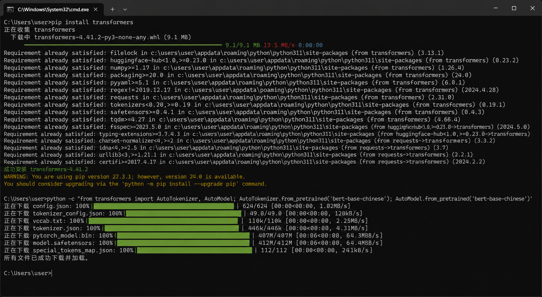This screenshot has height=297, width=542.
Task: Select the C:\Windows\System32\cmd.exe tab
Action: [x=53, y=9]
